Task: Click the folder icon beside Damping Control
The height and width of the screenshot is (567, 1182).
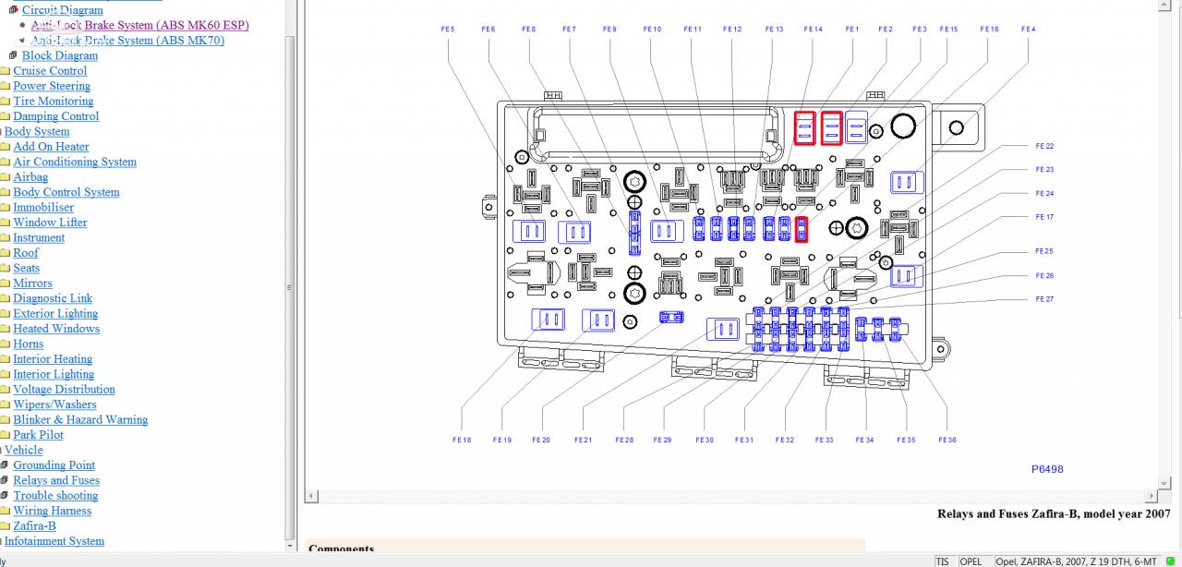Action: coord(5,116)
